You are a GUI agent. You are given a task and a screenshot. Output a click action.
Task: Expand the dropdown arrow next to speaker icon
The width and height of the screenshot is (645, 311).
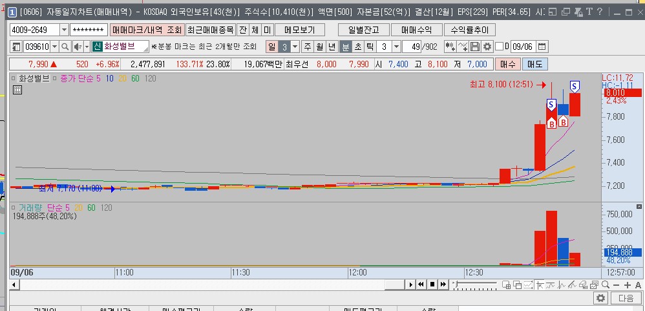click(x=87, y=47)
